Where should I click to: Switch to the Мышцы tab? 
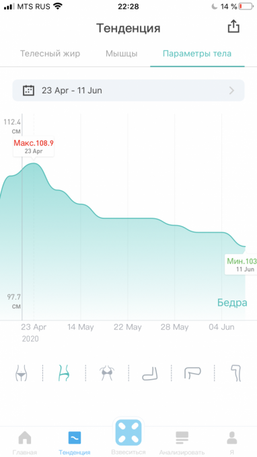click(x=122, y=54)
